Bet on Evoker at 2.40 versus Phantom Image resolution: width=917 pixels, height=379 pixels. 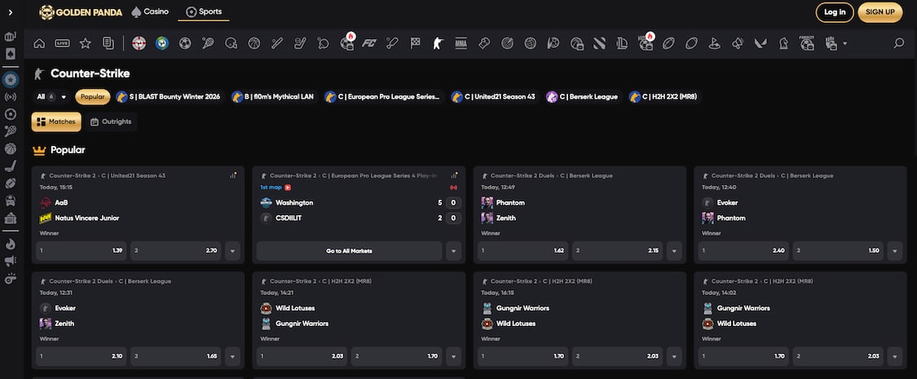pyautogui.click(x=743, y=251)
